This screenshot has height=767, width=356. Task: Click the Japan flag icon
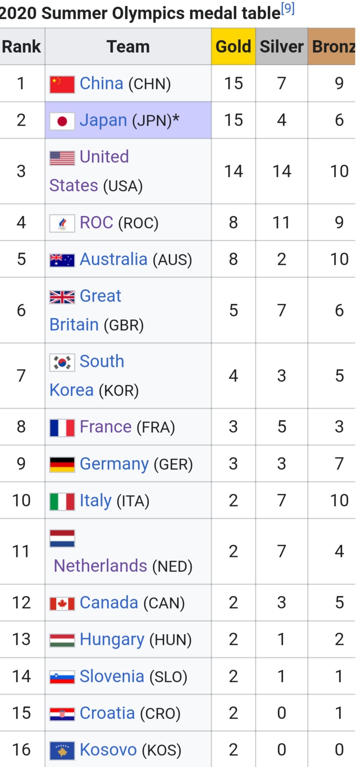pyautogui.click(x=62, y=121)
